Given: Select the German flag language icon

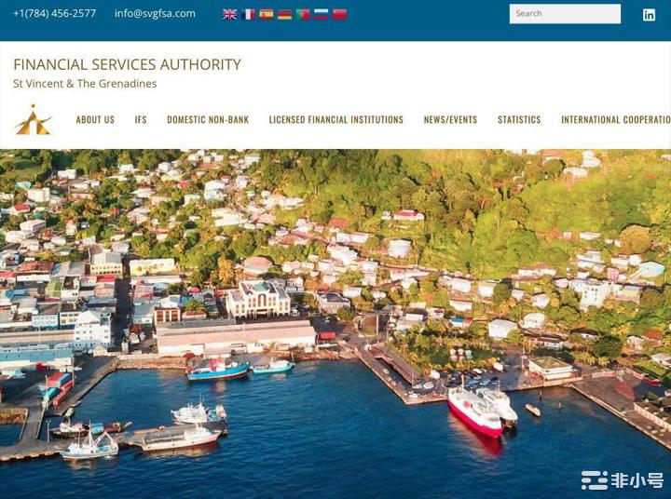Looking at the screenshot, I should (x=284, y=15).
